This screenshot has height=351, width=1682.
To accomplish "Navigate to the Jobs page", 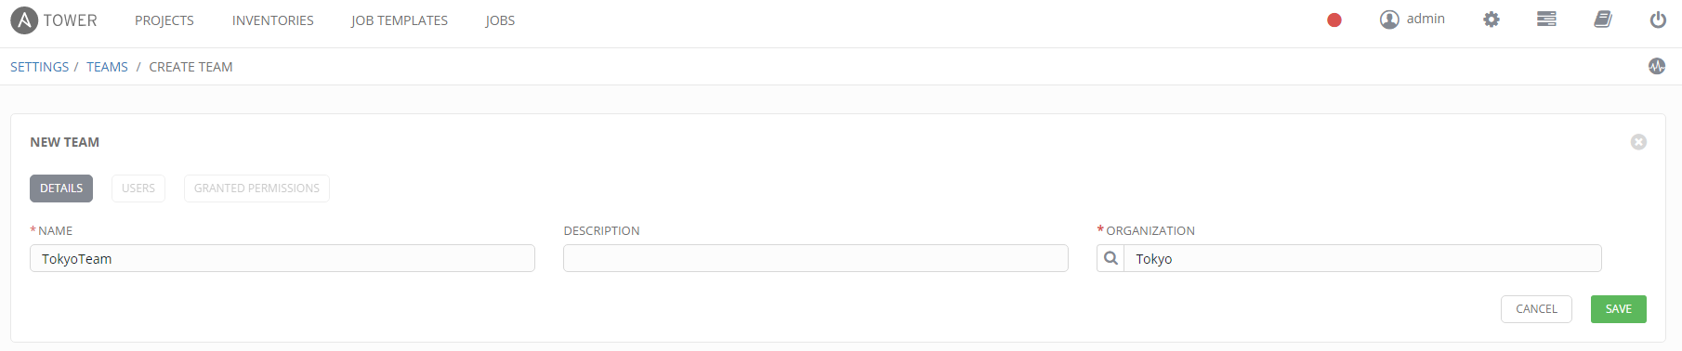I will [500, 20].
